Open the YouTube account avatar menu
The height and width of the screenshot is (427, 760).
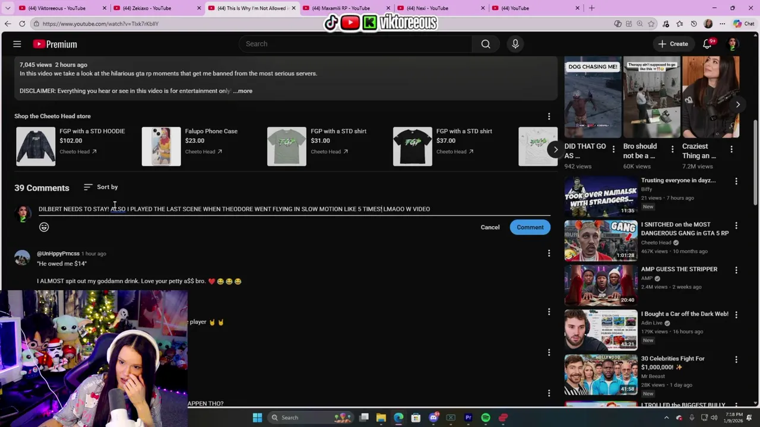pos(733,44)
